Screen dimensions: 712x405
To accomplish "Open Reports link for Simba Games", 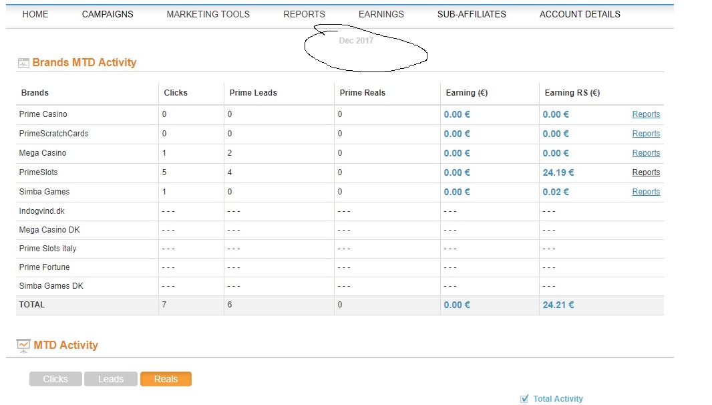I will click(646, 192).
